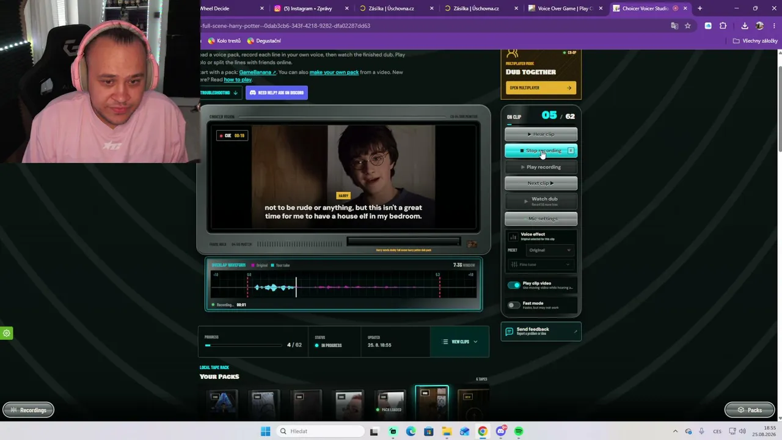
Task: Switch to second Zásilka Úschovna.cz tab
Action: coord(480,9)
